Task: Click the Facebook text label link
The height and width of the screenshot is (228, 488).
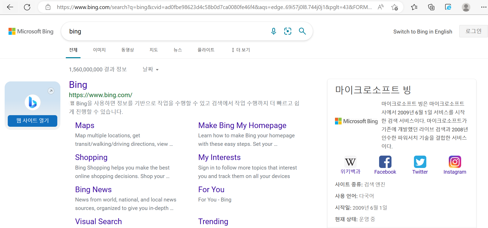Action: coord(385,172)
